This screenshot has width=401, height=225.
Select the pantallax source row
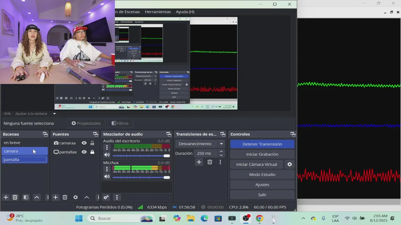(74, 152)
